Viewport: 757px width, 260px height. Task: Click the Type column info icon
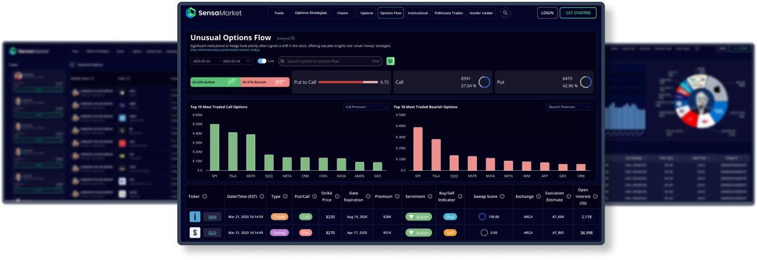(285, 197)
